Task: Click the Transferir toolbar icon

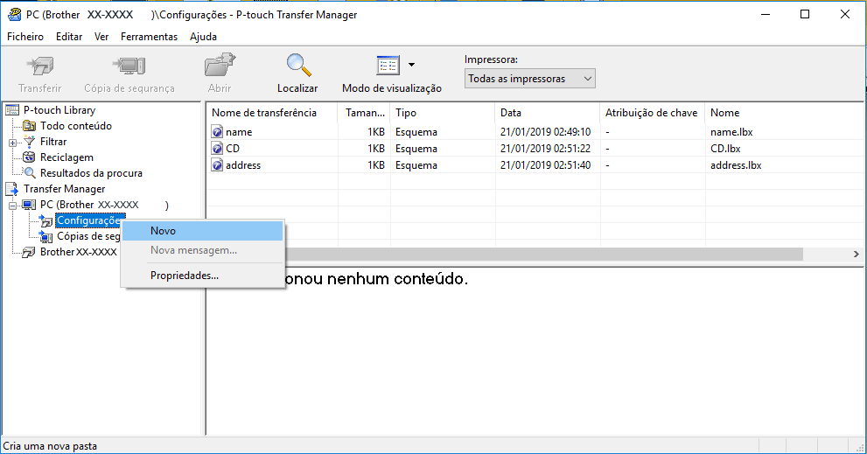Action: pyautogui.click(x=40, y=66)
